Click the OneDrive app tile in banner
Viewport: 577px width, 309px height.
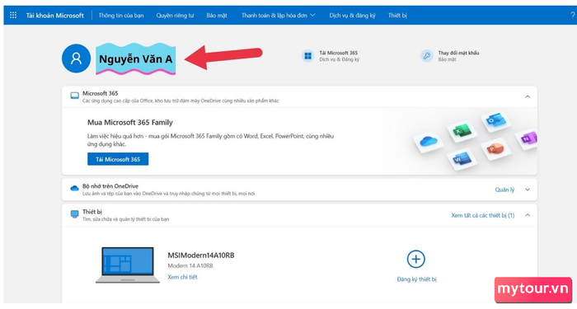428,142
